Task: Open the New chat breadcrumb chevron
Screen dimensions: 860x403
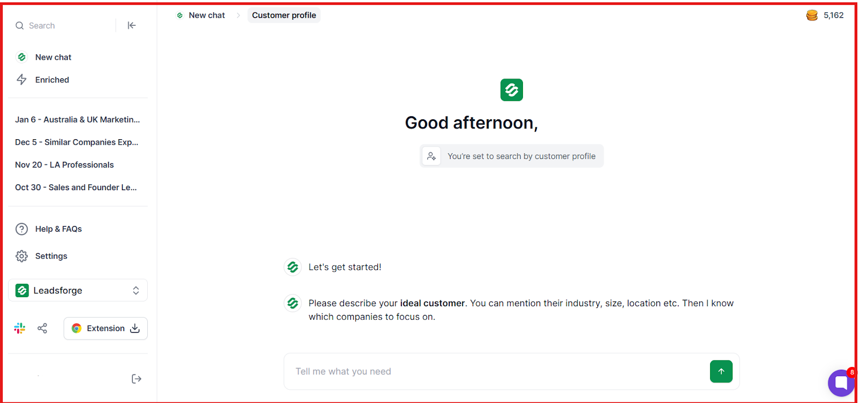Action: pyautogui.click(x=238, y=15)
